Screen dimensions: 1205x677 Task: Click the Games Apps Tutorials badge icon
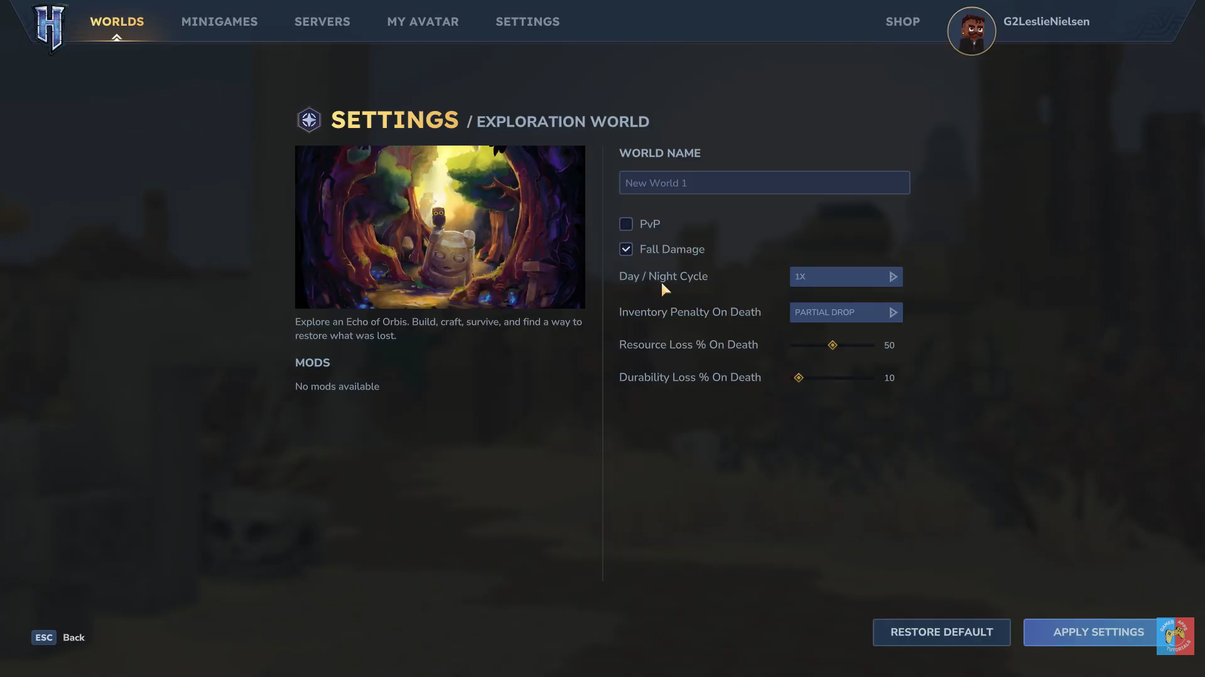coord(1175,636)
